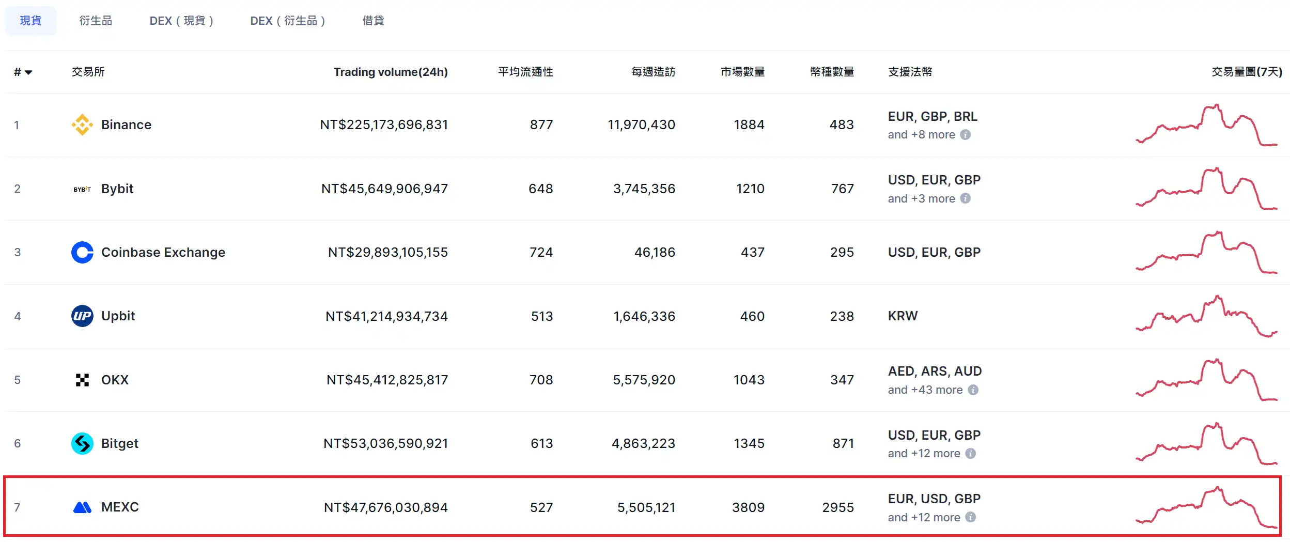Viewport: 1290px width, 542px height.
Task: Click Bitget coin count 871
Action: (843, 443)
